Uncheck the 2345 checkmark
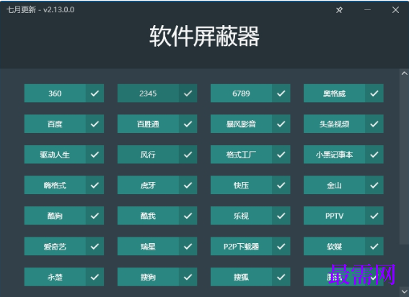Image resolution: width=409 pixels, height=297 pixels. click(x=188, y=93)
